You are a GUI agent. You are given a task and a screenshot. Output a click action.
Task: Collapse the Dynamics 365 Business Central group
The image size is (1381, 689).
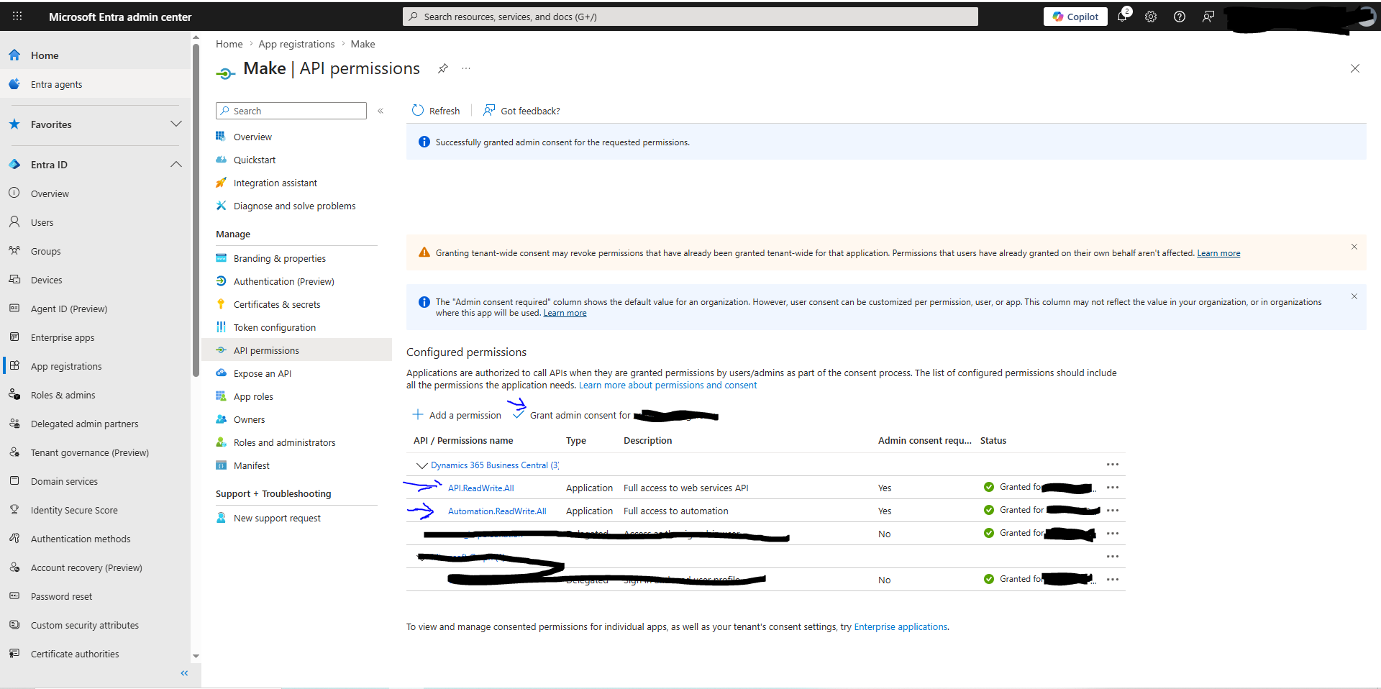tap(422, 465)
